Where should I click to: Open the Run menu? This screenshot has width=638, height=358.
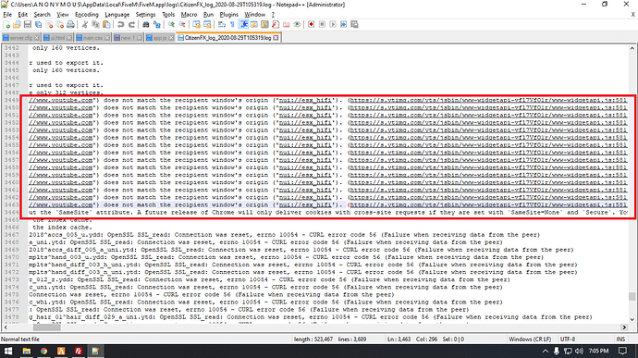click(208, 14)
